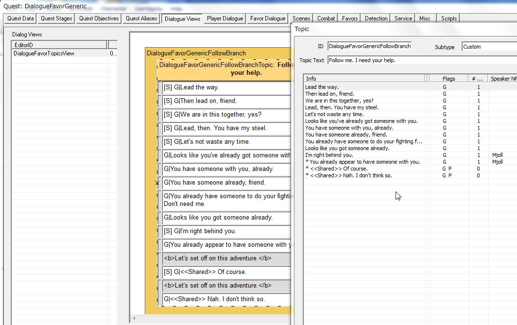Image resolution: width=517 pixels, height=325 pixels.
Task: Select the Dialogue Views tab
Action: coord(182,19)
